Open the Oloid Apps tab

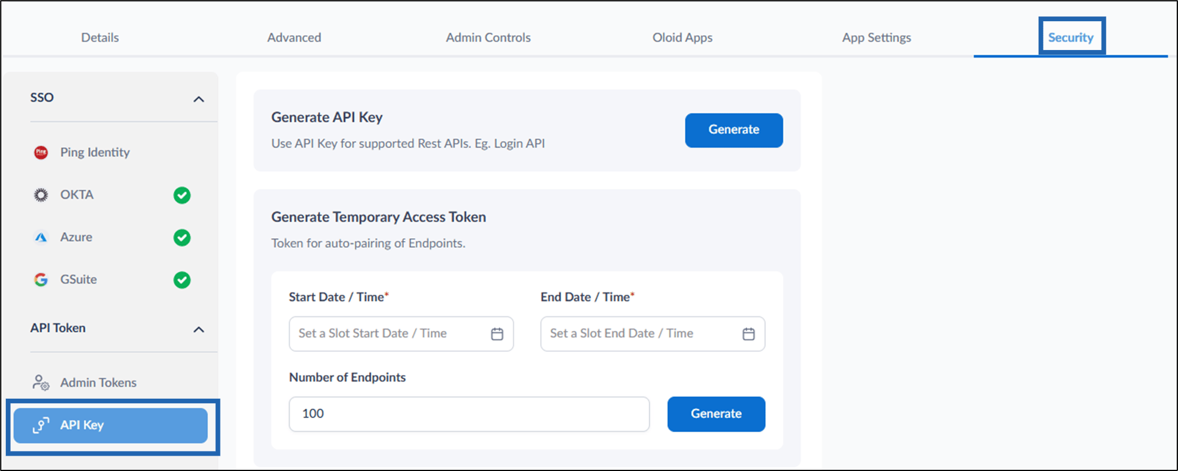(682, 38)
